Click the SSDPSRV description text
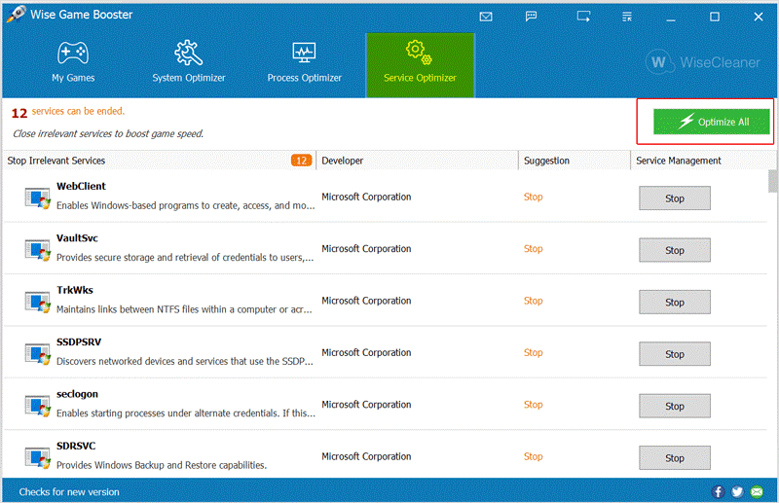Screen dimensions: 779x503 [x=185, y=362]
